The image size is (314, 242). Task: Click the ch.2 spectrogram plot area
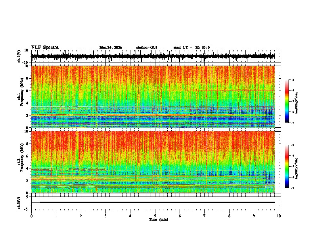153,162
